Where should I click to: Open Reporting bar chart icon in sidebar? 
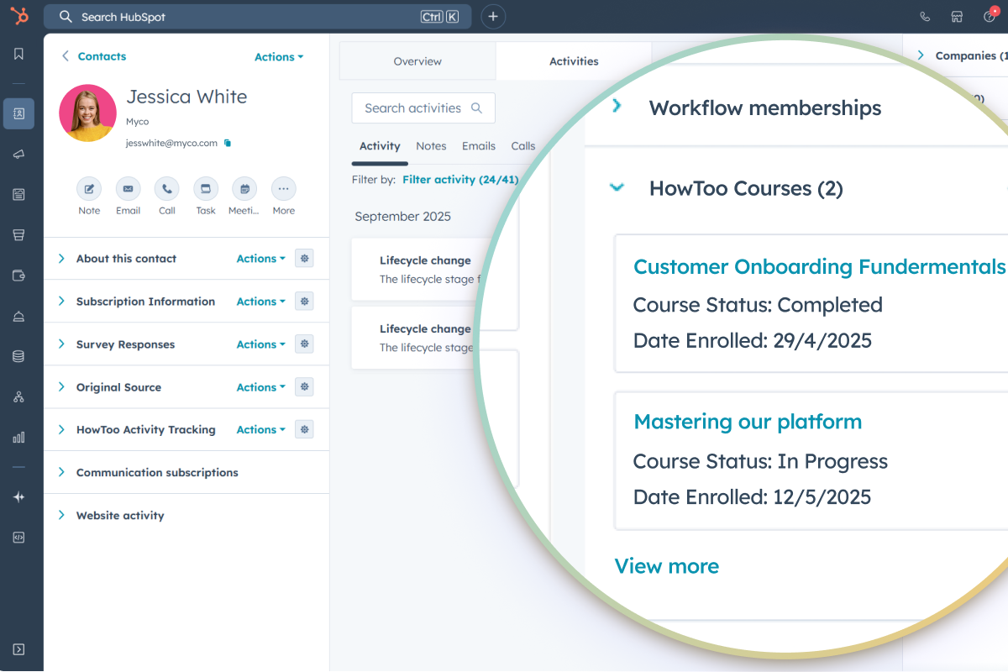click(x=18, y=437)
